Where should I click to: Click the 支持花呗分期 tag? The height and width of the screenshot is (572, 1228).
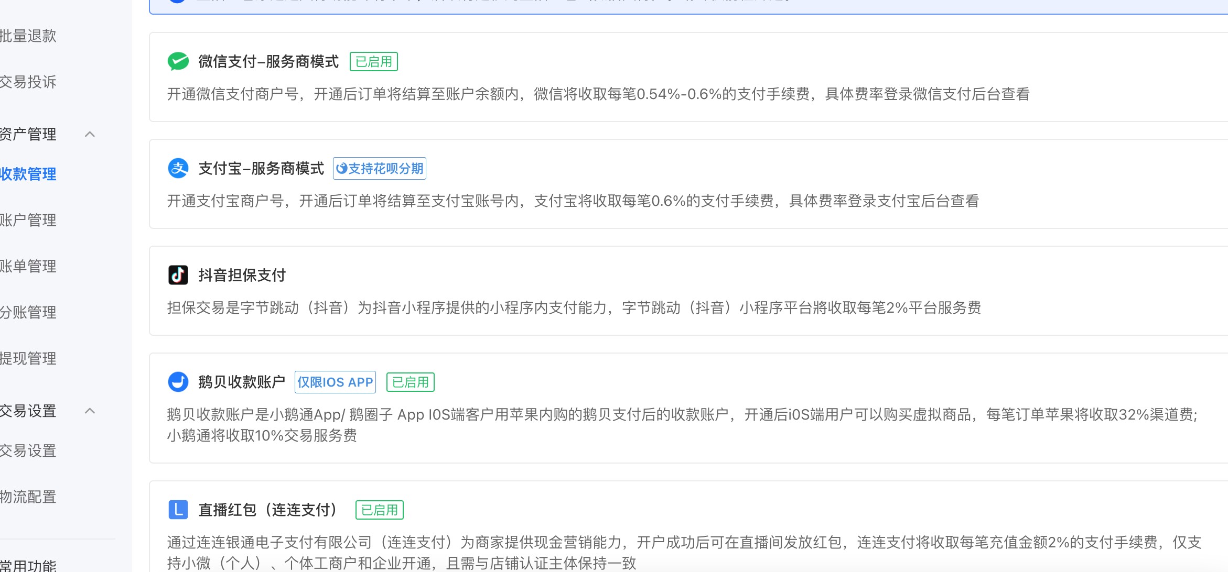click(380, 169)
